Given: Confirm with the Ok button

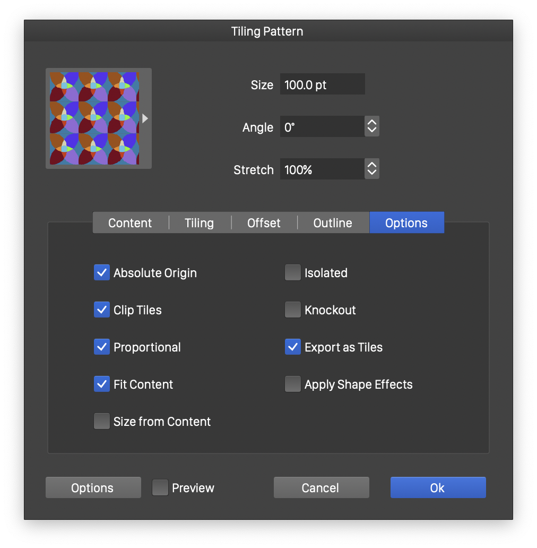Looking at the screenshot, I should pos(438,488).
